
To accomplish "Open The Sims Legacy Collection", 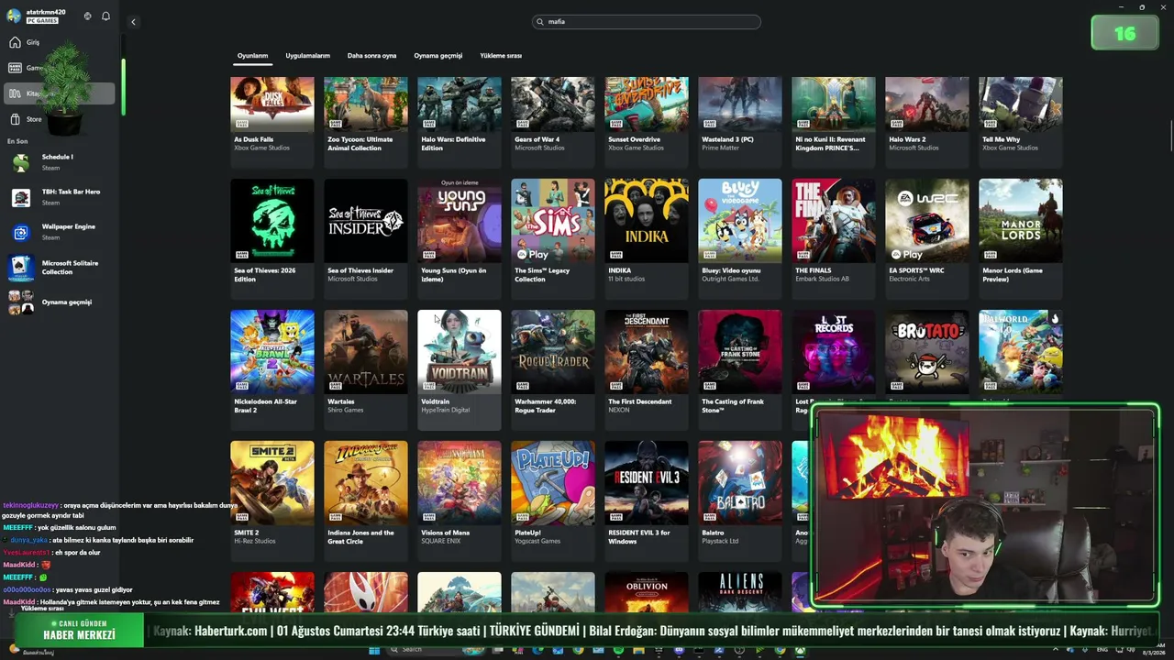I will click(x=553, y=238).
